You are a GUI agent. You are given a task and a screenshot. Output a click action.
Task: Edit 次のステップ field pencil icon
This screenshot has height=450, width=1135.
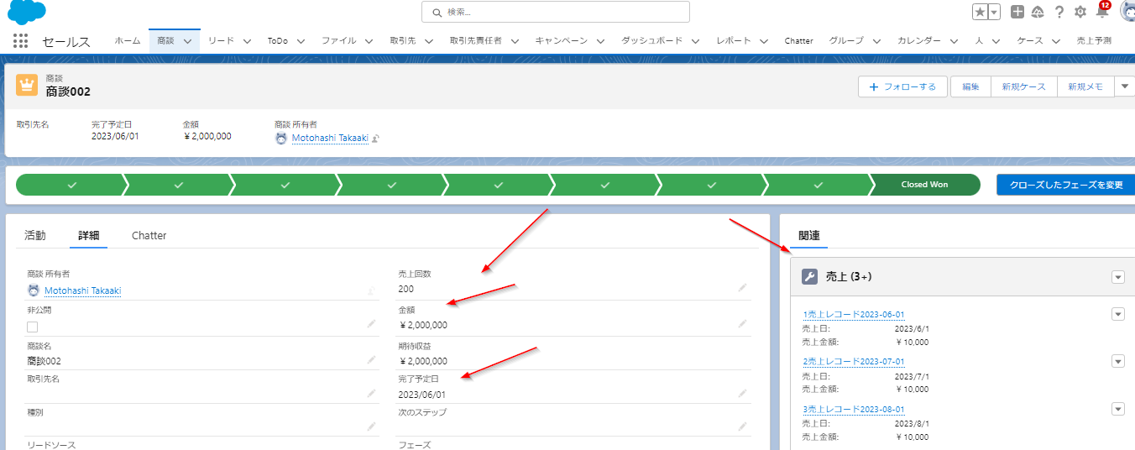(x=742, y=426)
